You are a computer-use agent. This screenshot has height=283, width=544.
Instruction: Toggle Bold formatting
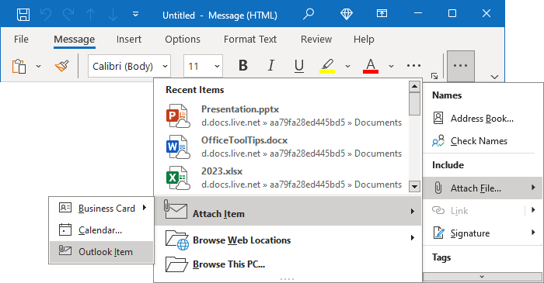pos(243,65)
